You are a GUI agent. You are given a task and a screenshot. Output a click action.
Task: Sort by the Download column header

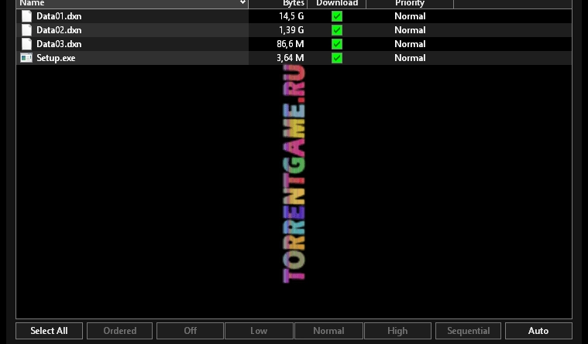337,3
